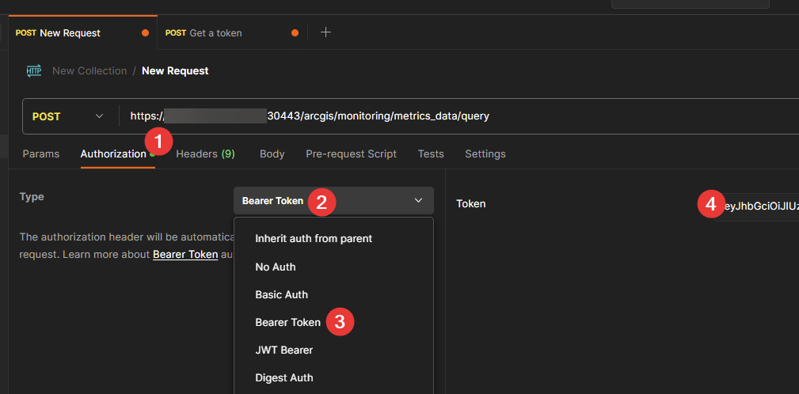Screen dimensions: 799x394
Task: Pick Basic Auth authorization type
Action: click(281, 294)
